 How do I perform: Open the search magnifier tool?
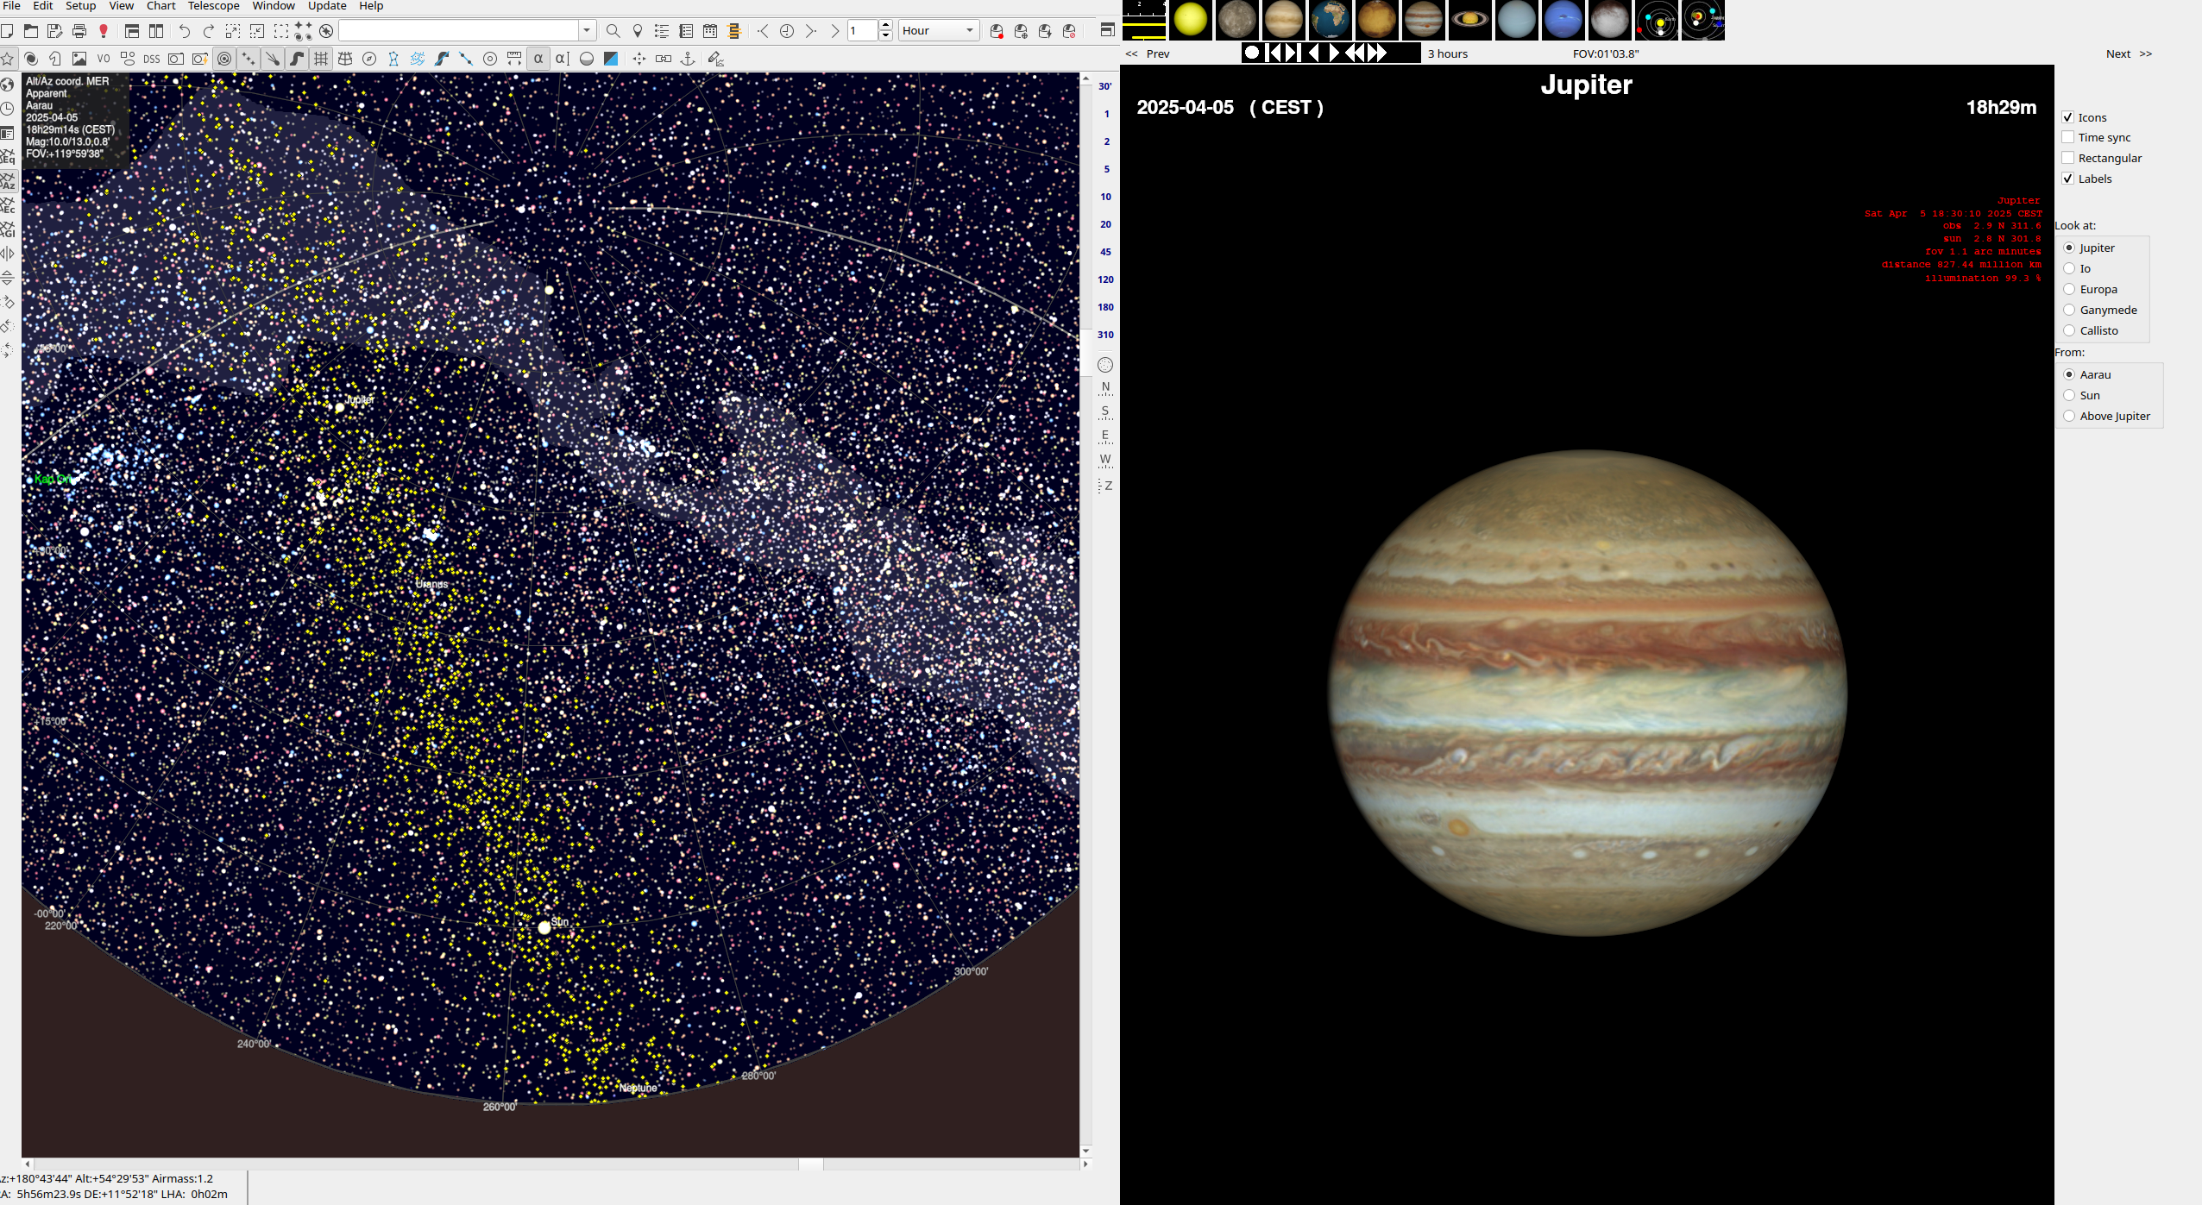tap(613, 31)
